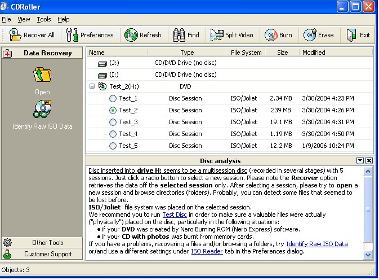Open Find with the binoculars icon

(179, 35)
